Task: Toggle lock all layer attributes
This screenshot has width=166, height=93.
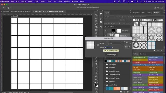Action: (119, 23)
